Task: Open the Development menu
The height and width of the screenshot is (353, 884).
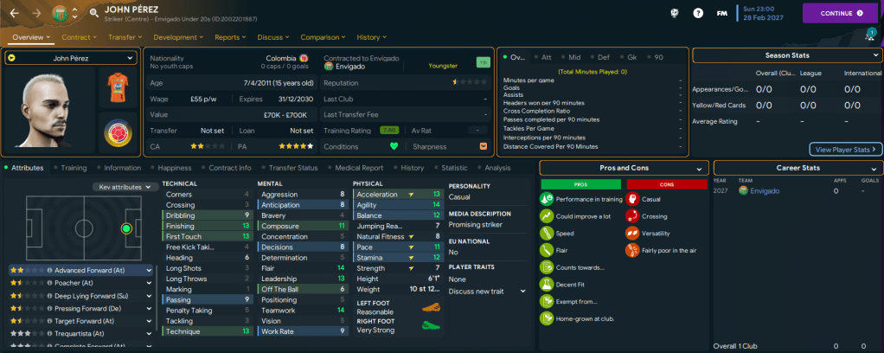Action: tap(179, 37)
